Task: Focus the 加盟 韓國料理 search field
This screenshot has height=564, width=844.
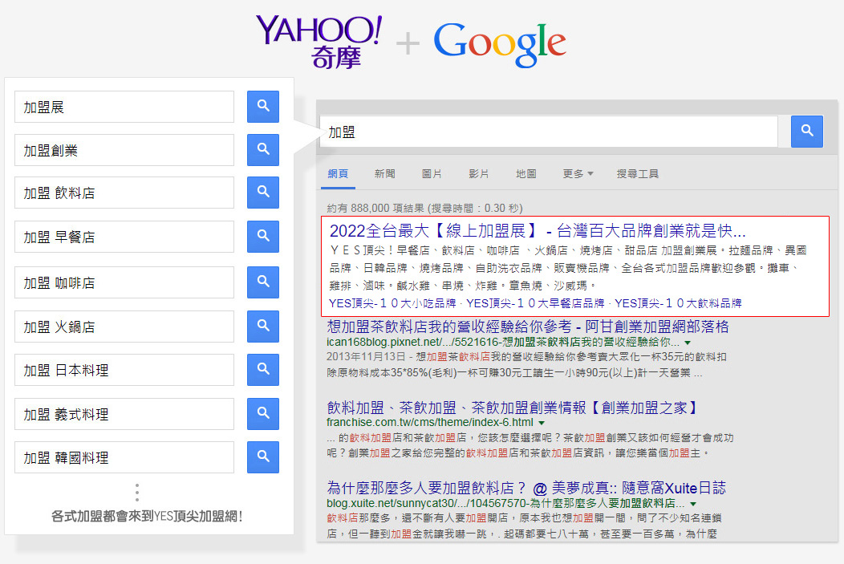Action: pos(124,457)
